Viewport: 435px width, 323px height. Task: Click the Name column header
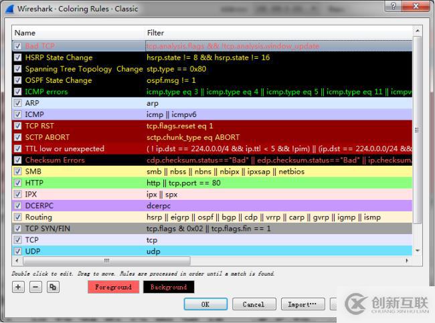(x=78, y=33)
